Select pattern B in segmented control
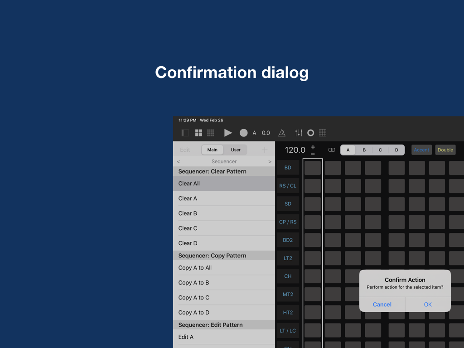This screenshot has height=348, width=464. [364, 150]
